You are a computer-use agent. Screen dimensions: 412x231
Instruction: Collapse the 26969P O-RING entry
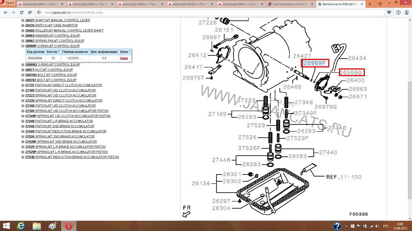tap(23, 46)
